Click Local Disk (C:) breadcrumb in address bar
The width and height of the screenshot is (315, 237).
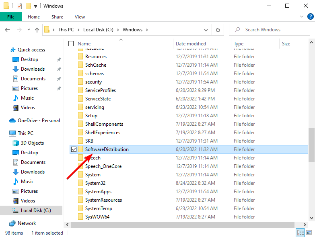[x=98, y=30]
